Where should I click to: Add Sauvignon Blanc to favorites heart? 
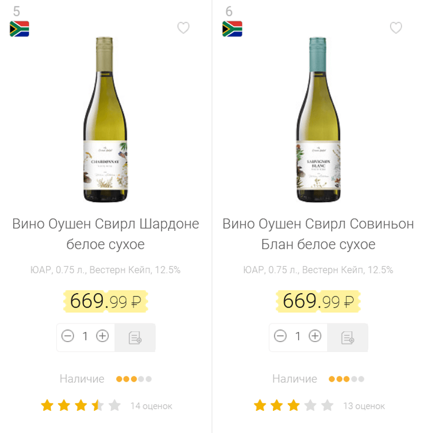(x=396, y=28)
